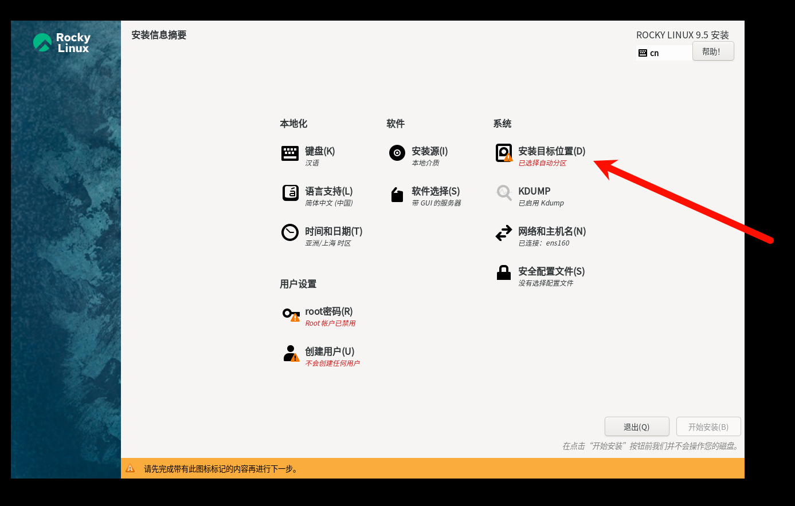Screen dimensions: 795x506
Task: Open root密码(R) settings
Action: [x=329, y=311]
